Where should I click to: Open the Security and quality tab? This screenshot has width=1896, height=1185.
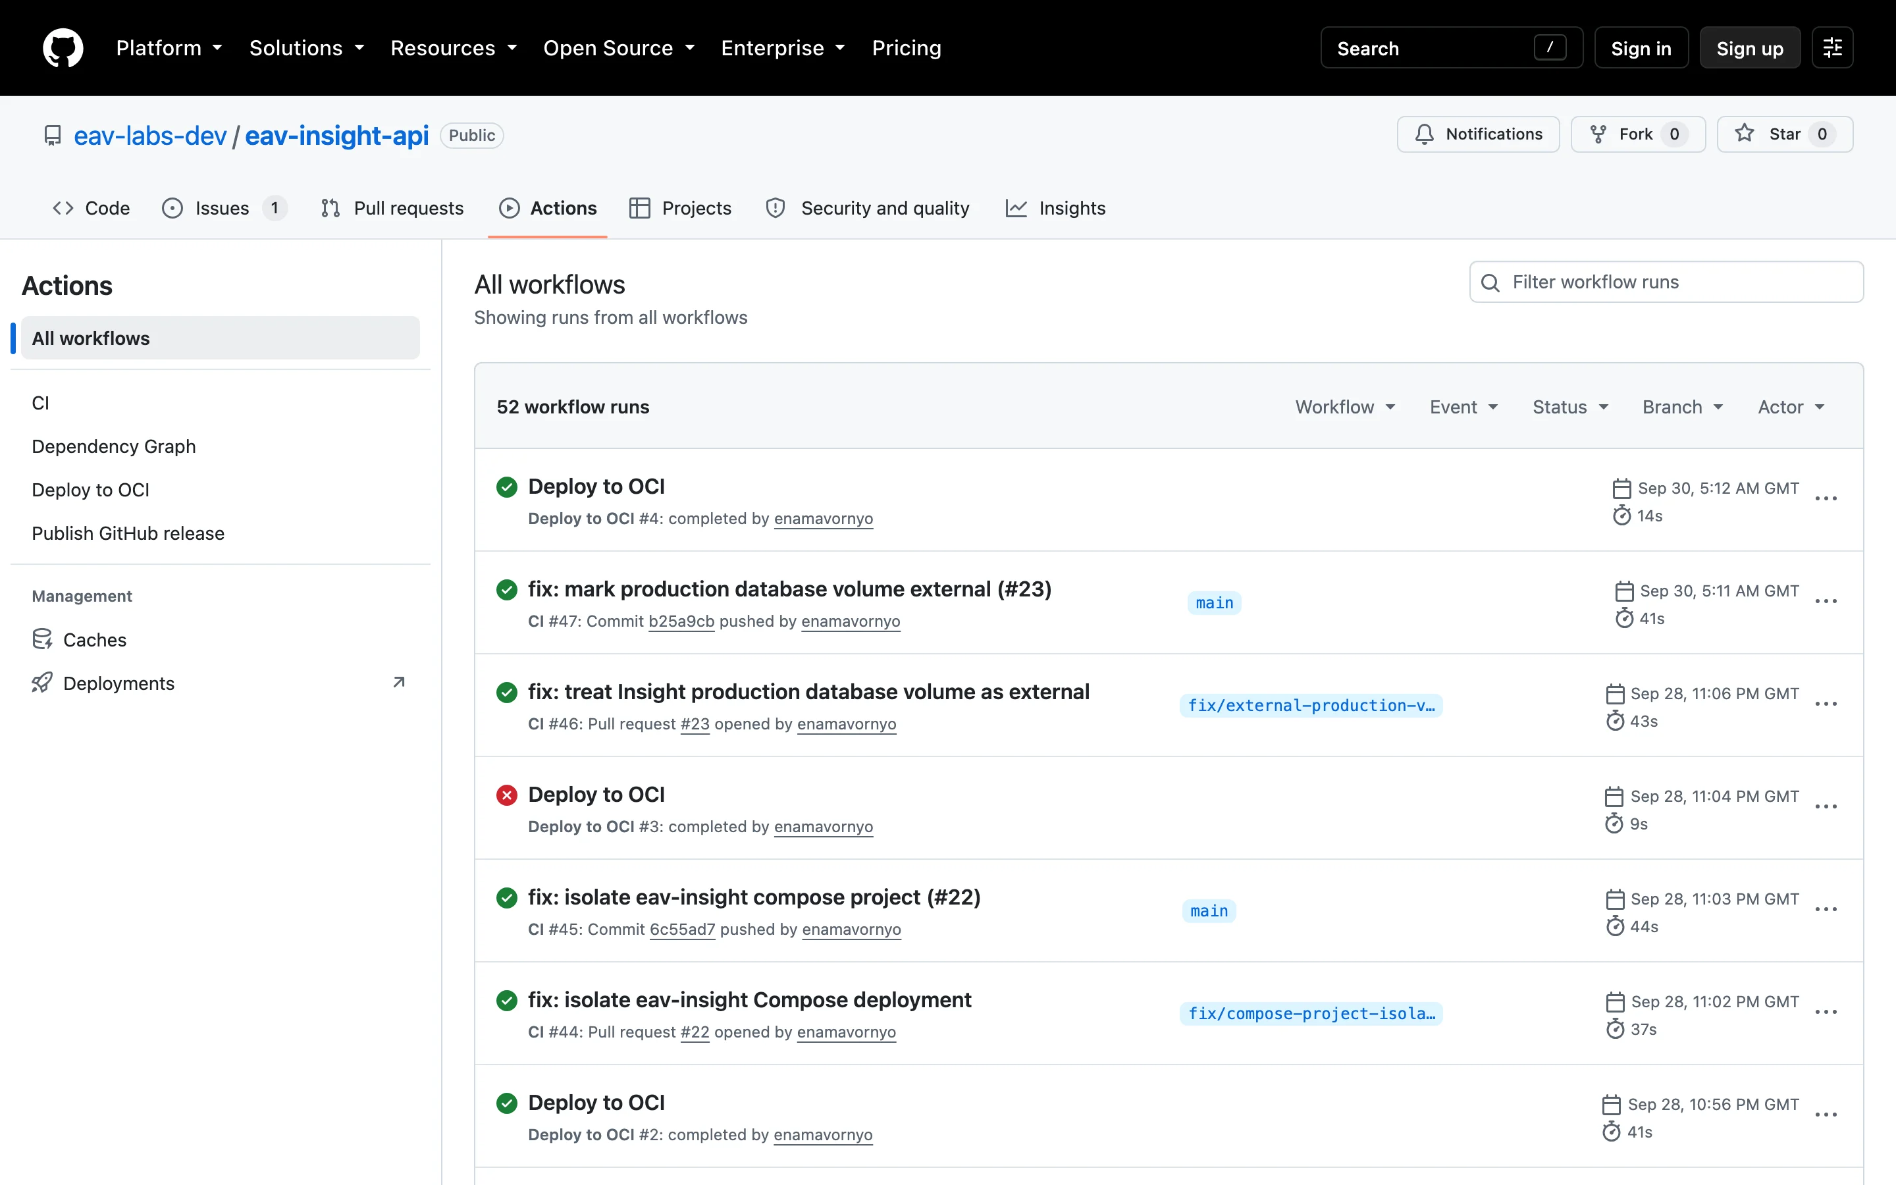click(x=868, y=207)
